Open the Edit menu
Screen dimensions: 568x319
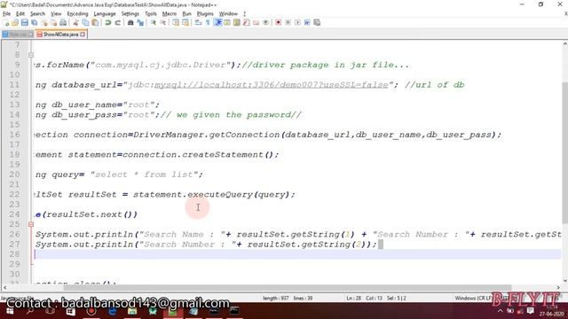(x=20, y=14)
